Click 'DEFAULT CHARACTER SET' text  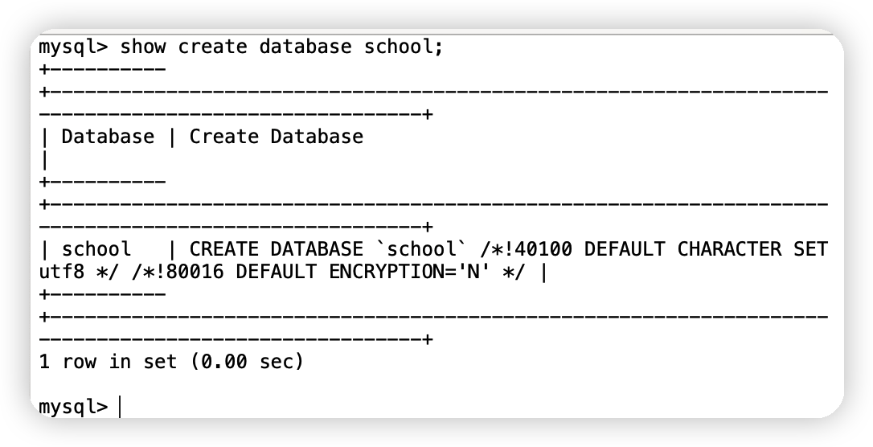pyautogui.click(x=706, y=249)
